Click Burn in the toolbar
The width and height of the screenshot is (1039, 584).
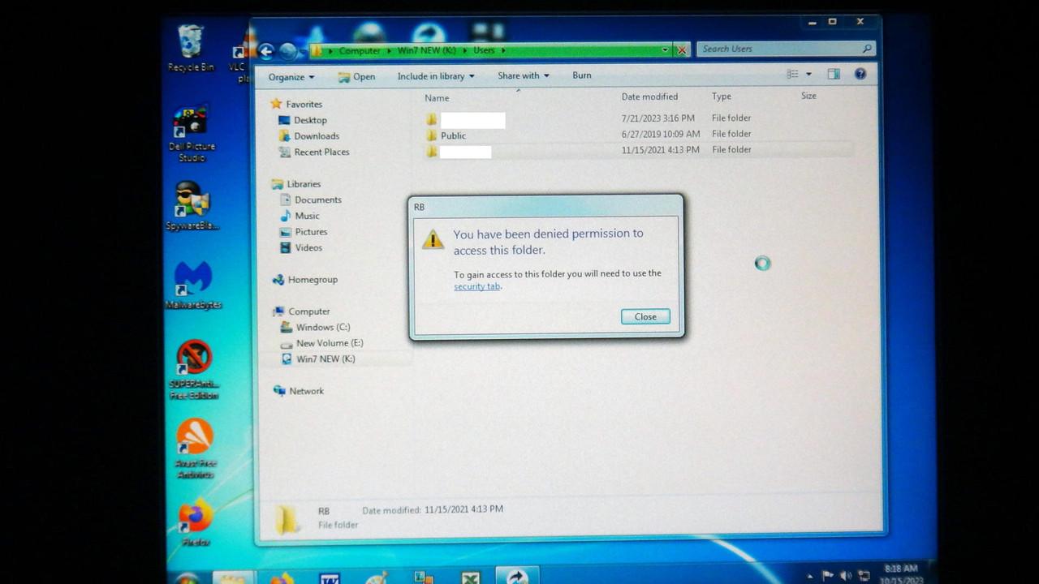(x=582, y=75)
